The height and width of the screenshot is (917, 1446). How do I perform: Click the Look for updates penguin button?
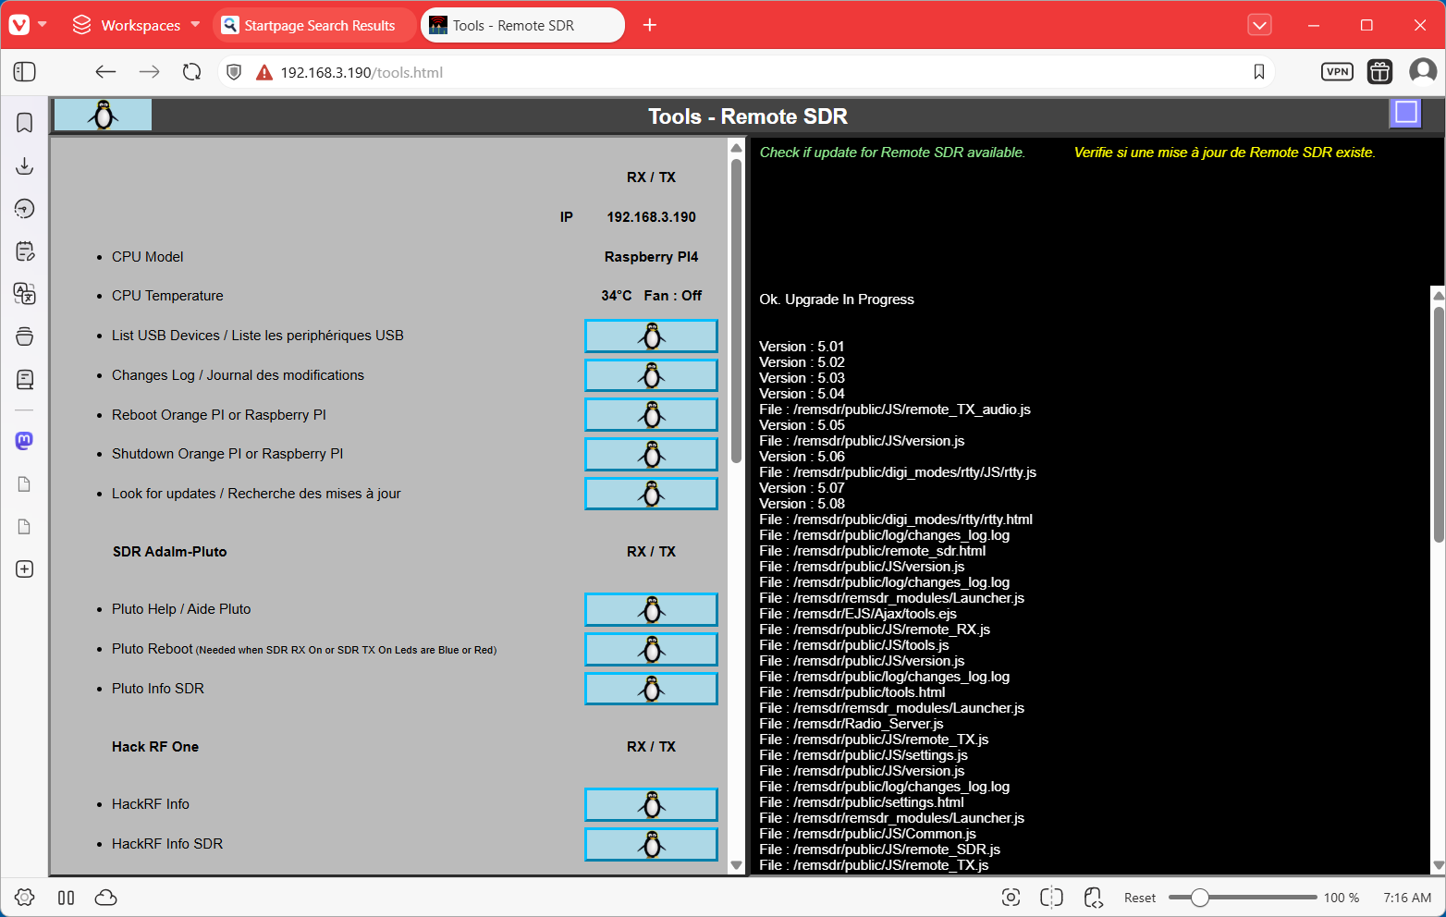pos(651,495)
